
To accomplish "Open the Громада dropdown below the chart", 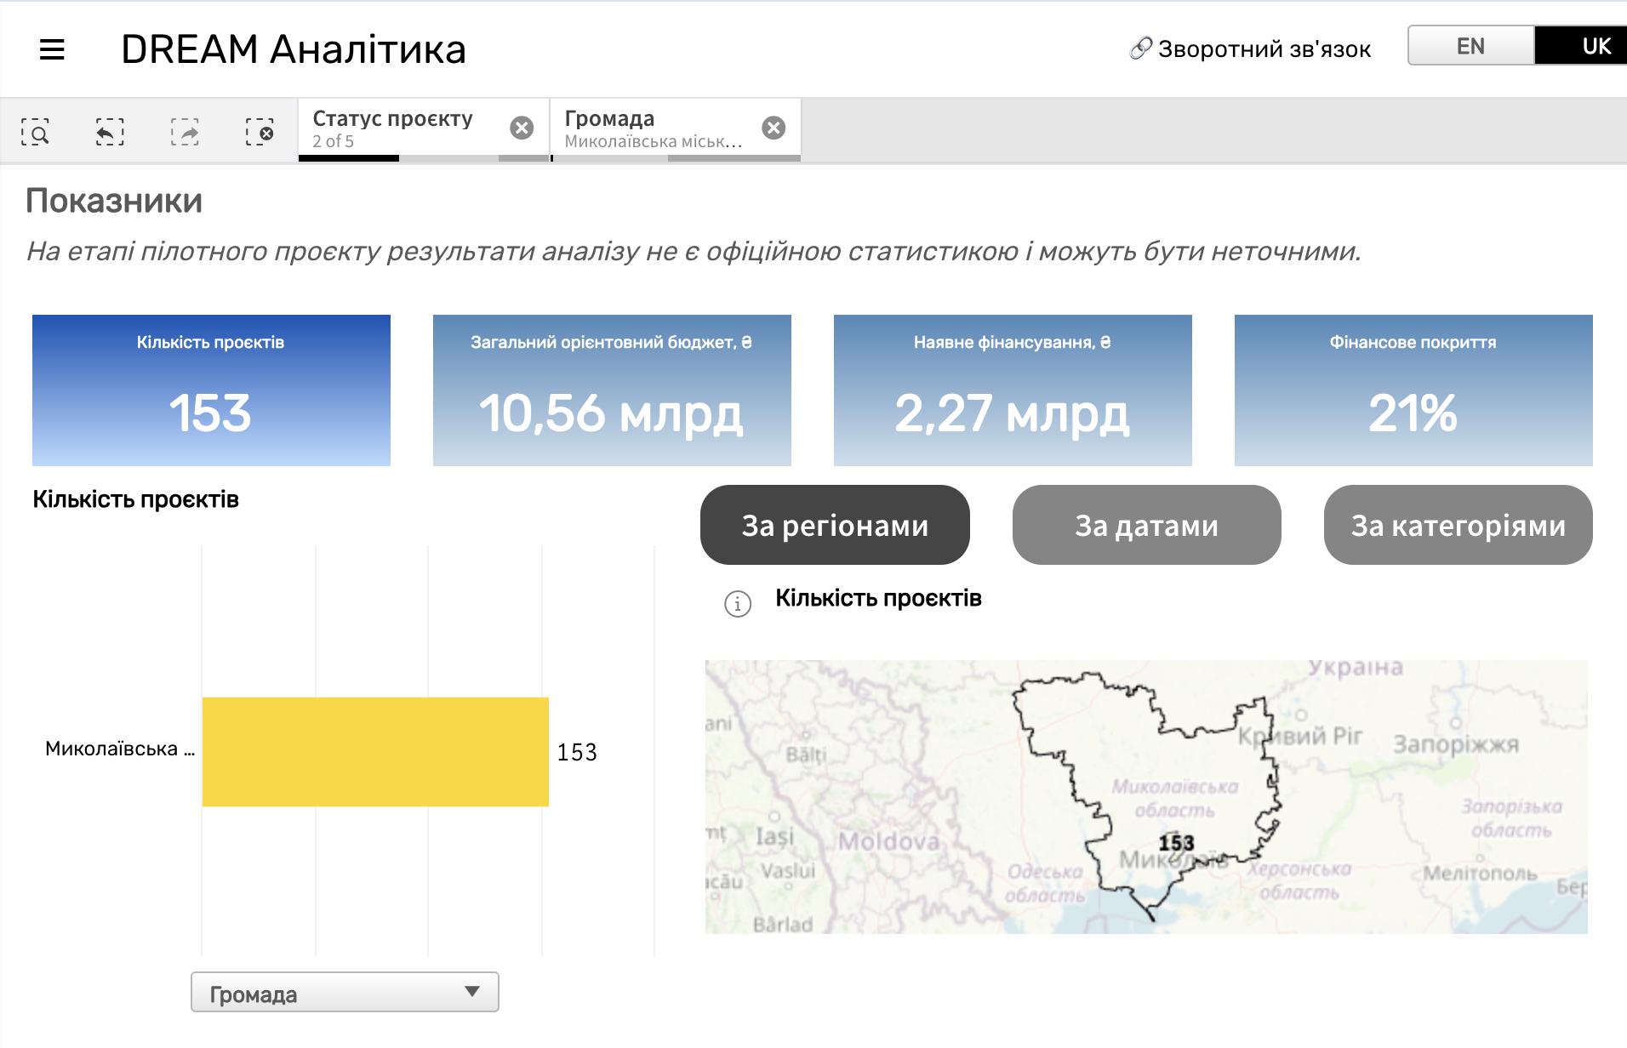I will pyautogui.click(x=344, y=993).
